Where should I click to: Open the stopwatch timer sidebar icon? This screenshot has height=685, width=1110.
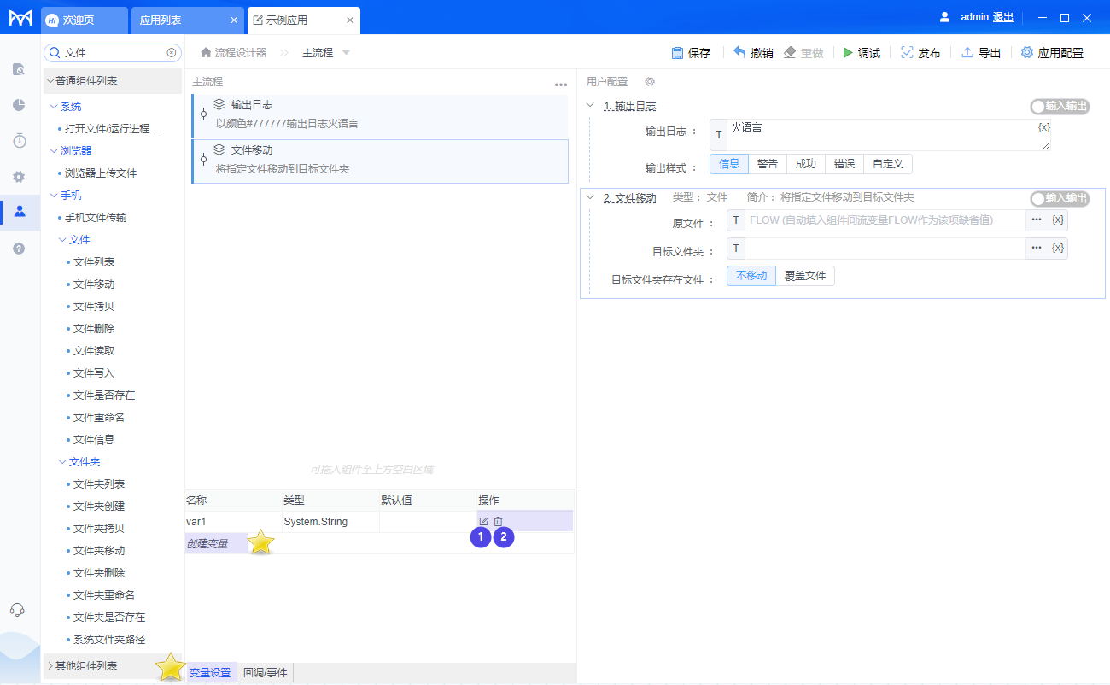pyautogui.click(x=19, y=141)
